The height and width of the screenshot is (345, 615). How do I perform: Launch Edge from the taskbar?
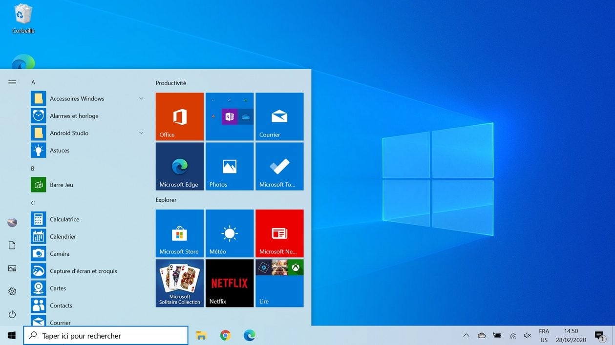(x=250, y=335)
